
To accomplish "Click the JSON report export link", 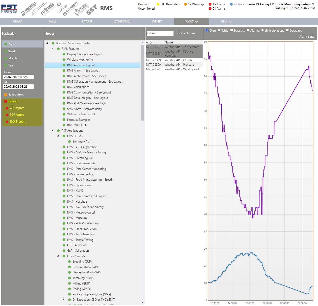I will click(x=18, y=122).
